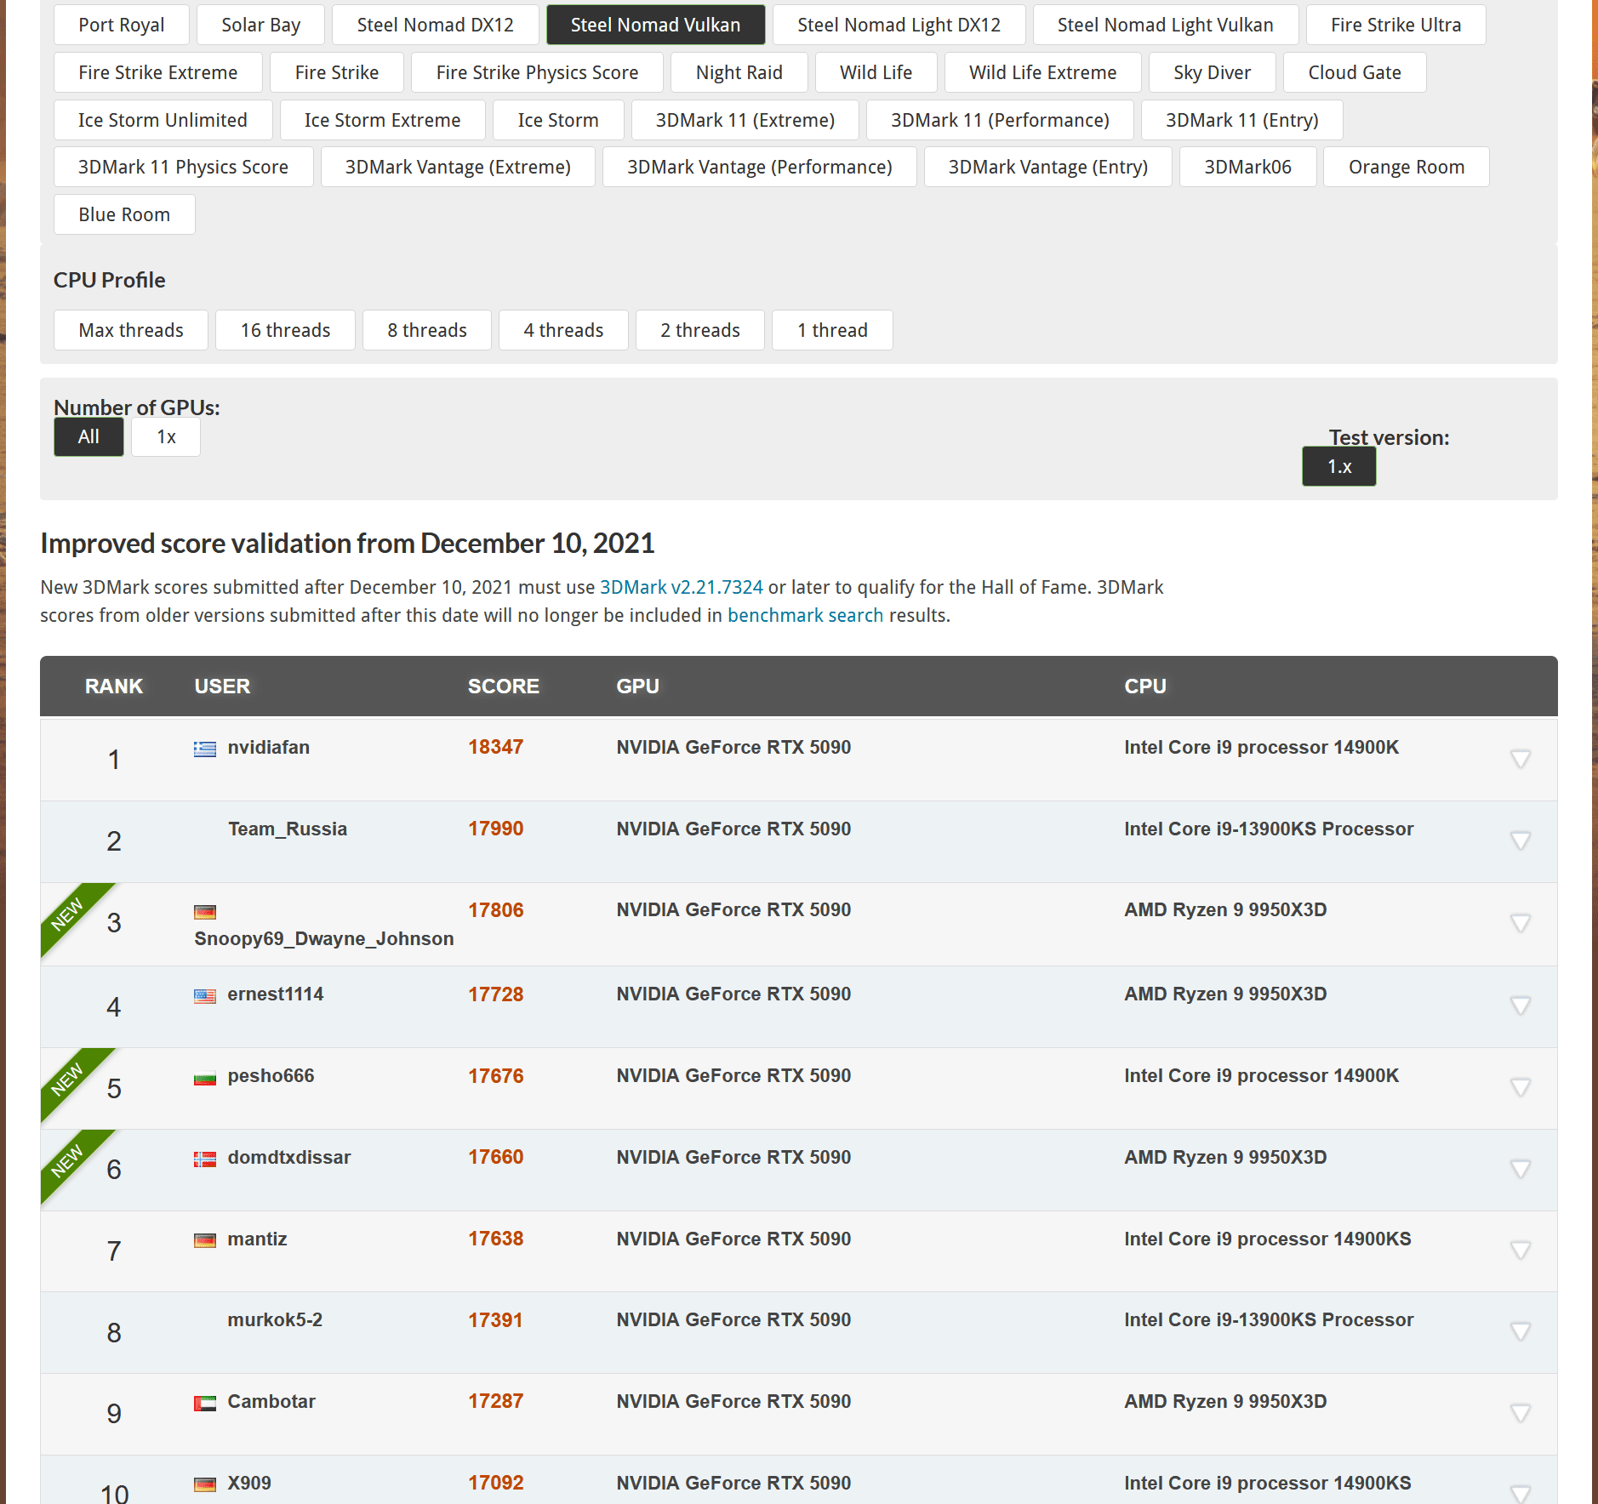Viewport: 1598px width, 1504px height.
Task: Select Max threads CPU Profile
Action: [131, 330]
